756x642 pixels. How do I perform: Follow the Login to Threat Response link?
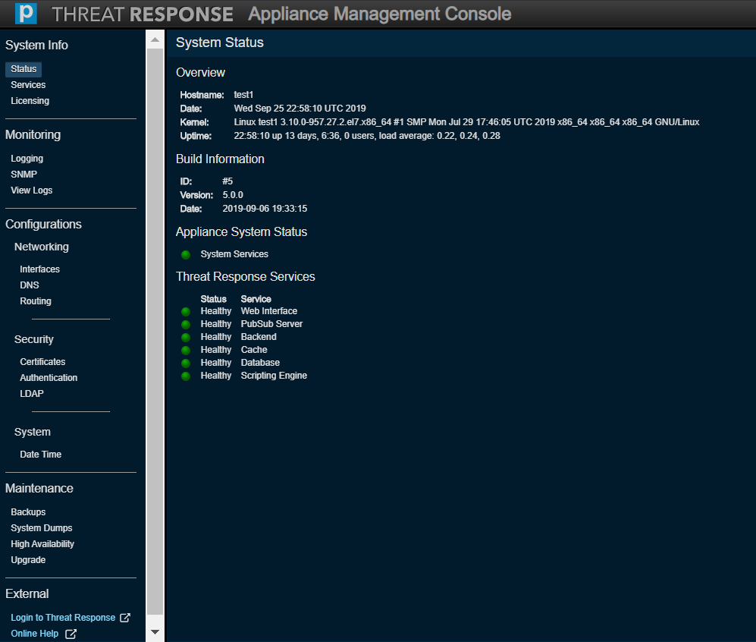pyautogui.click(x=63, y=618)
